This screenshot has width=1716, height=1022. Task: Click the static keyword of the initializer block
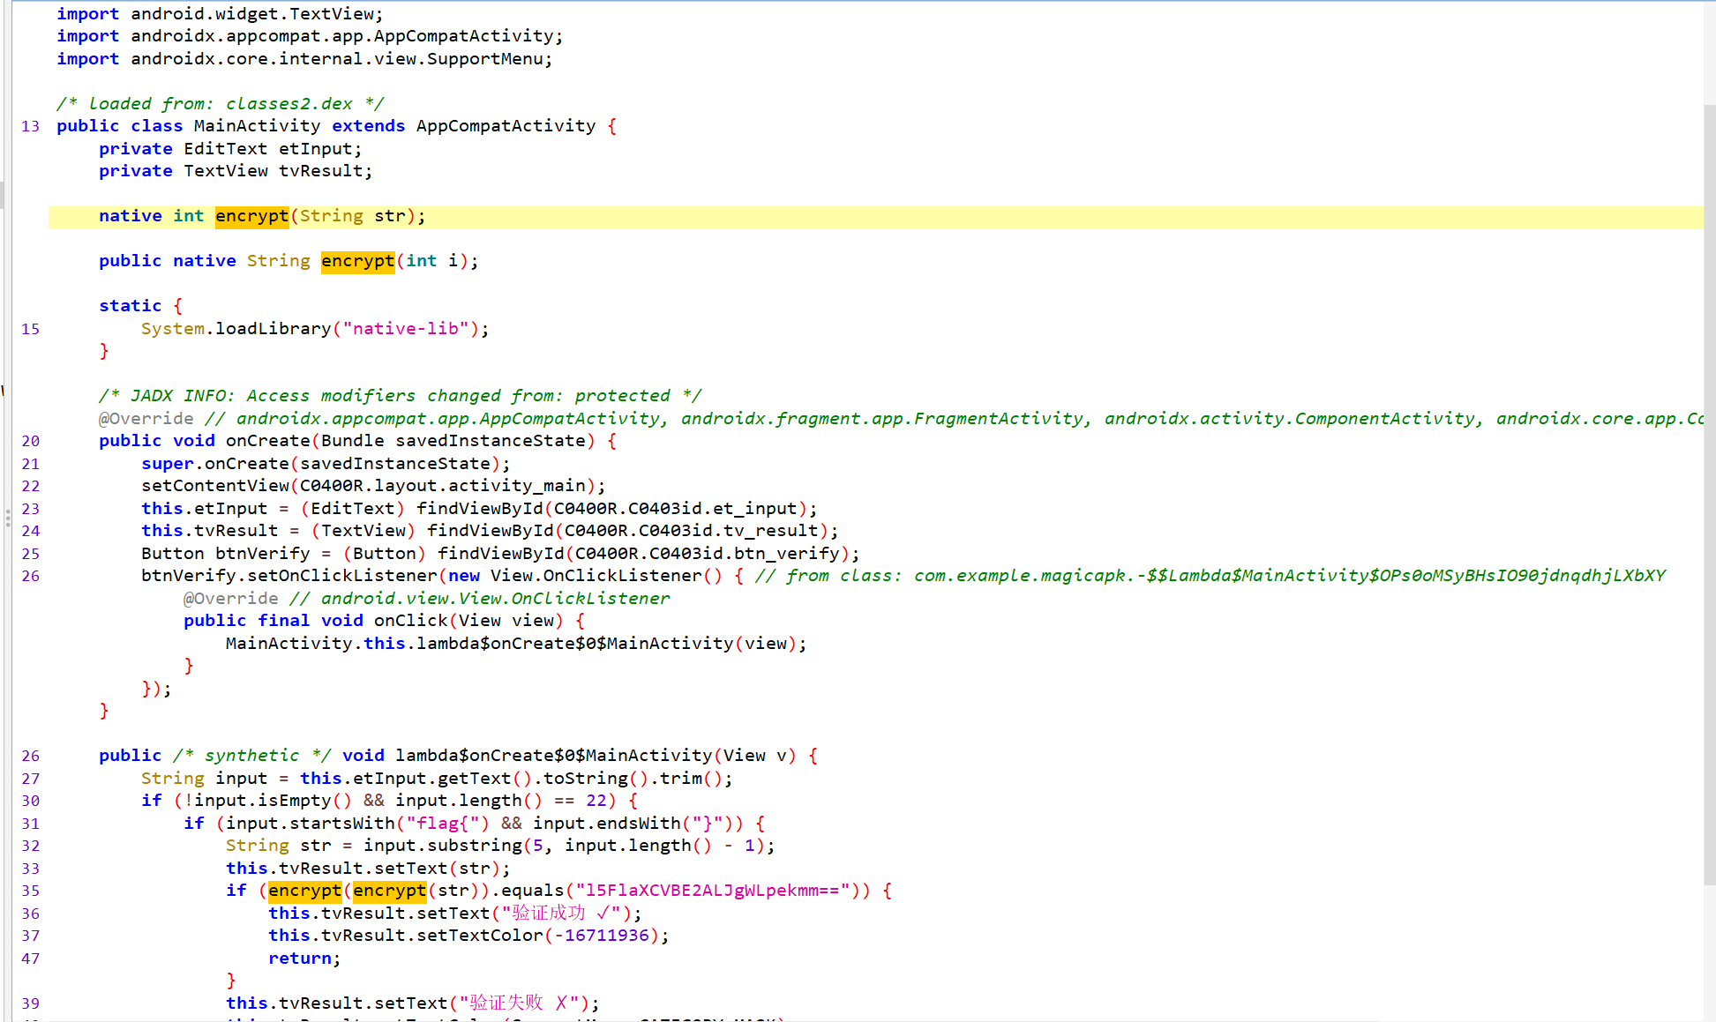(131, 306)
